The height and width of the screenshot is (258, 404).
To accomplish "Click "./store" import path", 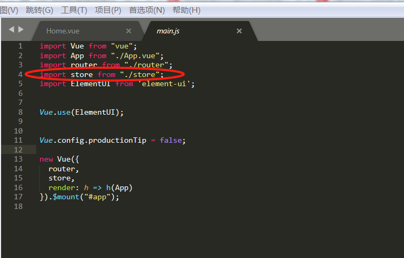I will [x=140, y=74].
